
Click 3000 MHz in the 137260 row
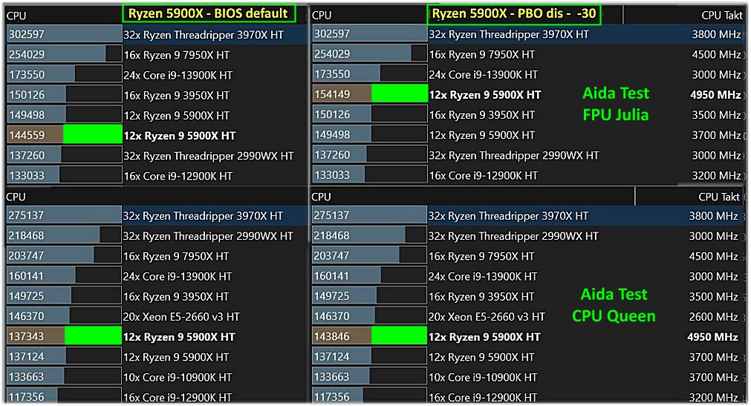coord(717,155)
